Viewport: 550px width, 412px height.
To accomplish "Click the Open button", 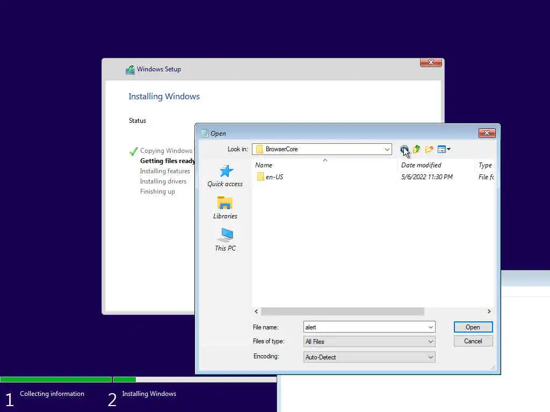I will (473, 327).
